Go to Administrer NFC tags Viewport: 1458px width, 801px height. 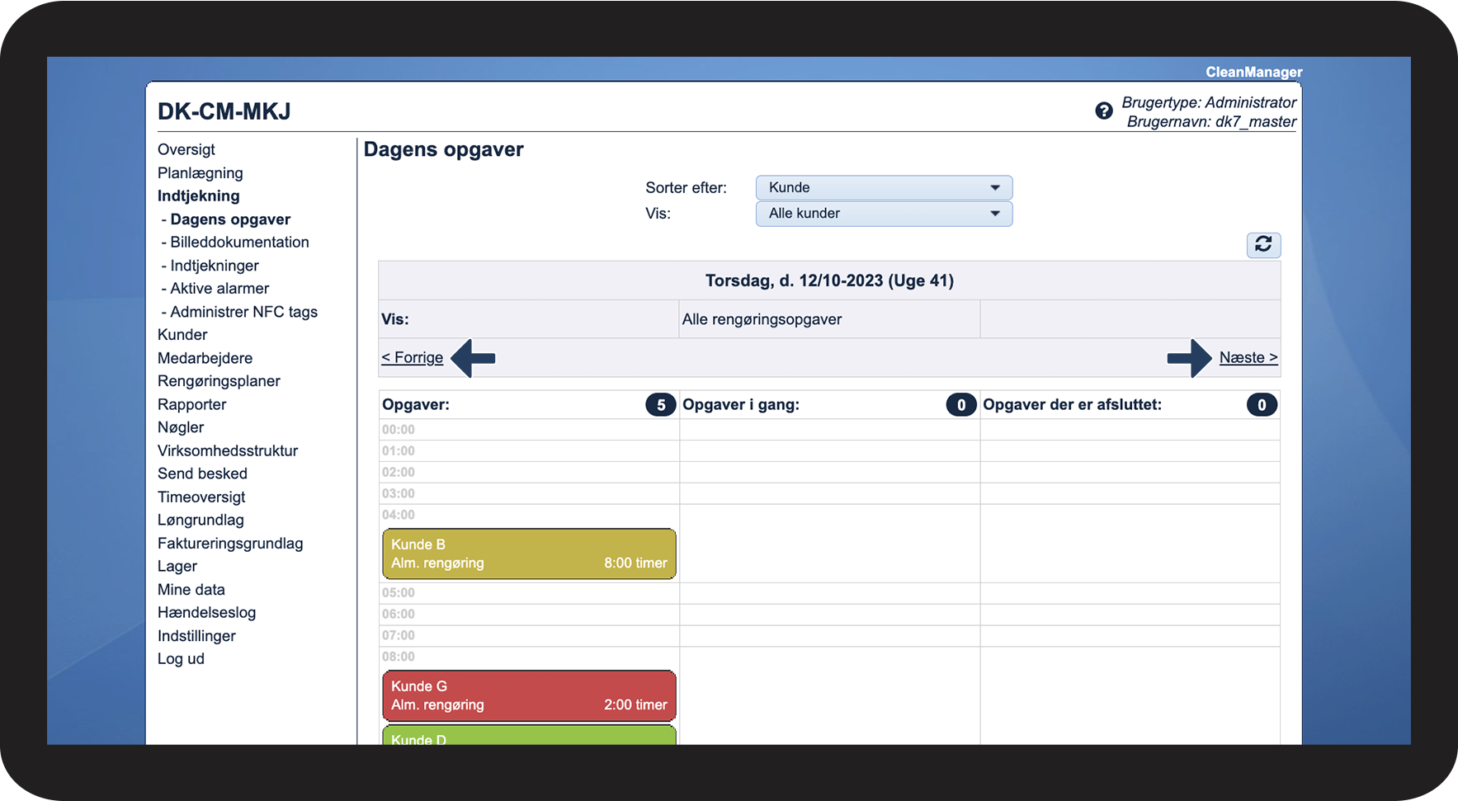(x=239, y=312)
